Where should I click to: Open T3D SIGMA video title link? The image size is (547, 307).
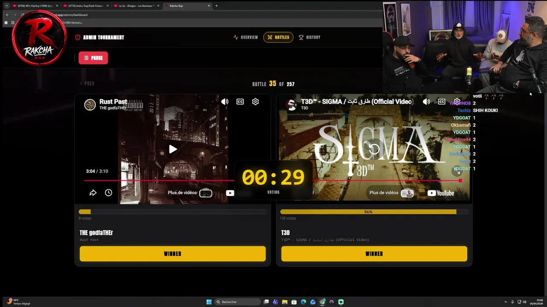tap(356, 101)
